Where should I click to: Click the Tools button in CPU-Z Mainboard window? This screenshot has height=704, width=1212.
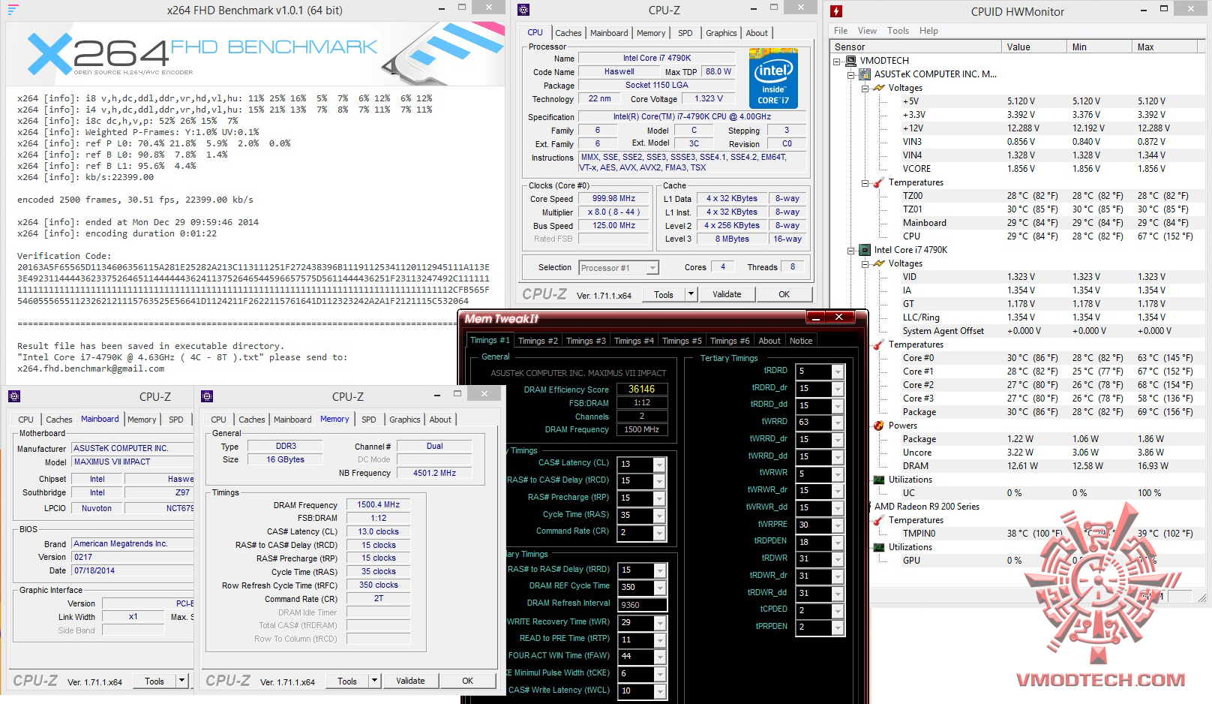coord(154,681)
